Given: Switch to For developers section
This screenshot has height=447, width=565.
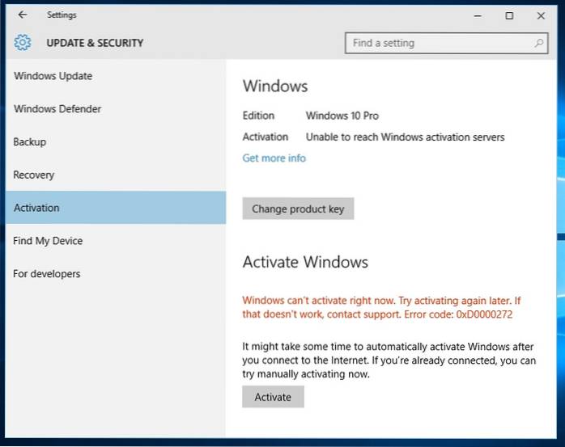Looking at the screenshot, I should (x=47, y=274).
